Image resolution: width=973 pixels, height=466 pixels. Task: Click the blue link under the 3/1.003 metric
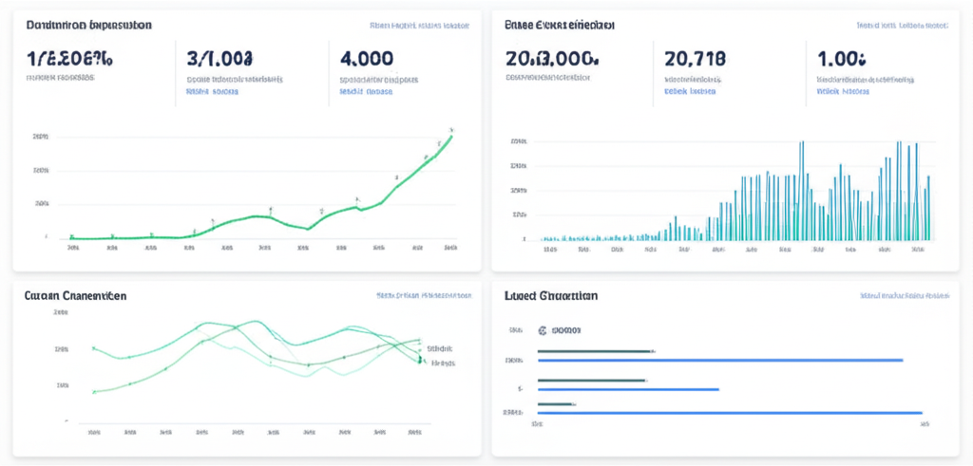pos(211,93)
